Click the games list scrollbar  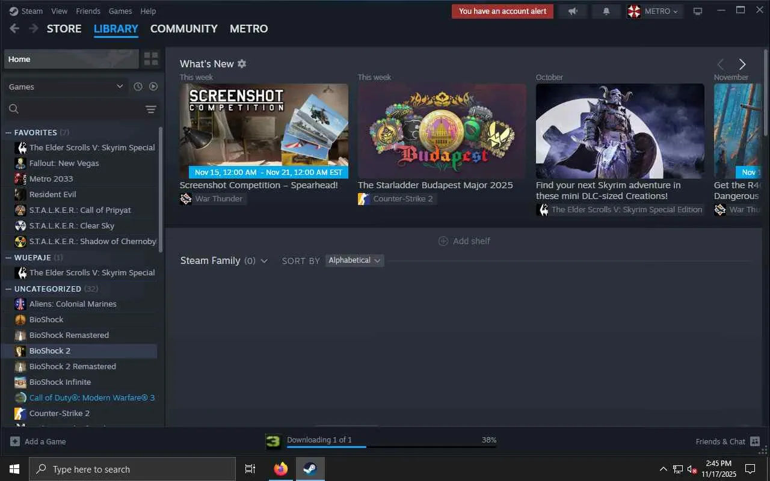click(161, 189)
